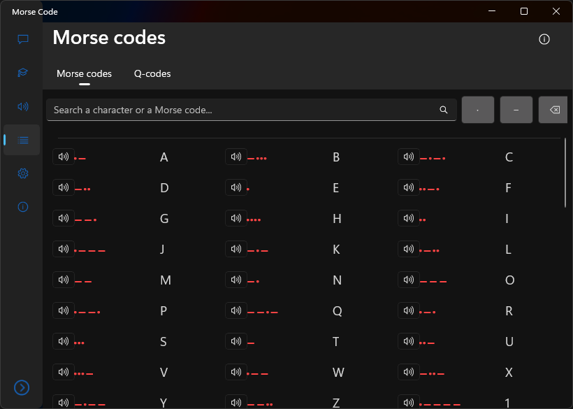Open the learning graduation cap icon
The width and height of the screenshot is (573, 409).
pyautogui.click(x=23, y=73)
